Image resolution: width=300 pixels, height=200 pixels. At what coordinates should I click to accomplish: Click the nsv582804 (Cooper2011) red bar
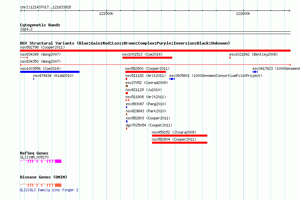coord(180,143)
